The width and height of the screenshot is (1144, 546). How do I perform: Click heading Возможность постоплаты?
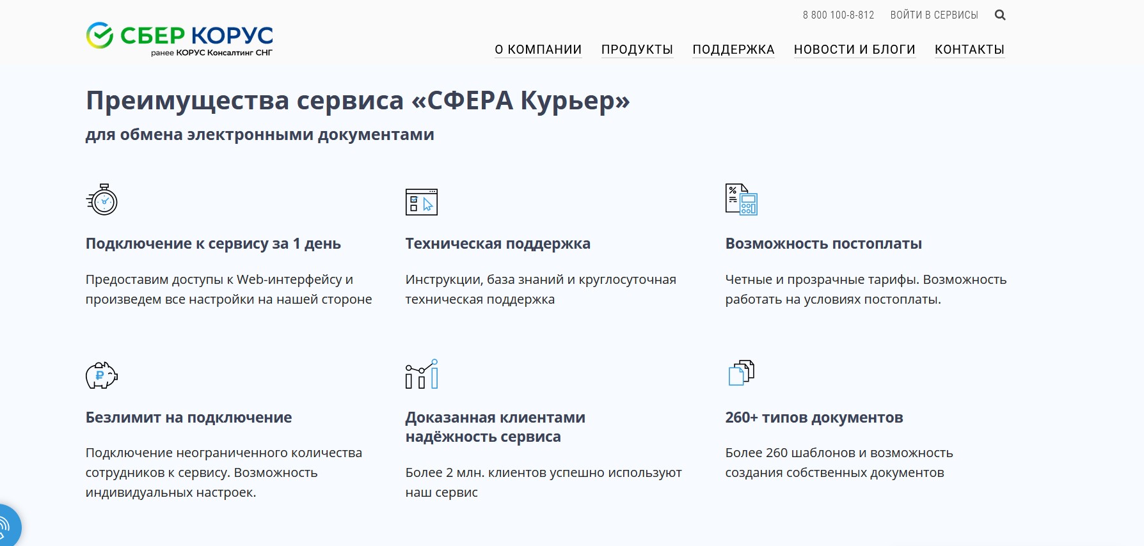(823, 244)
